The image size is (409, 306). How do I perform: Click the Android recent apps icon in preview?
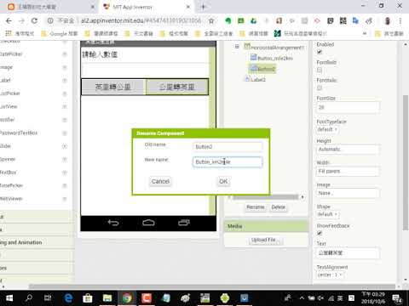pyautogui.click(x=184, y=223)
